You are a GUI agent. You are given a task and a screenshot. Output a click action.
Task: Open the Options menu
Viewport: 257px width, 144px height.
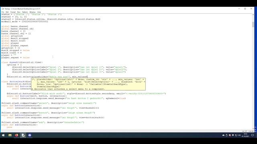pos(25,12)
